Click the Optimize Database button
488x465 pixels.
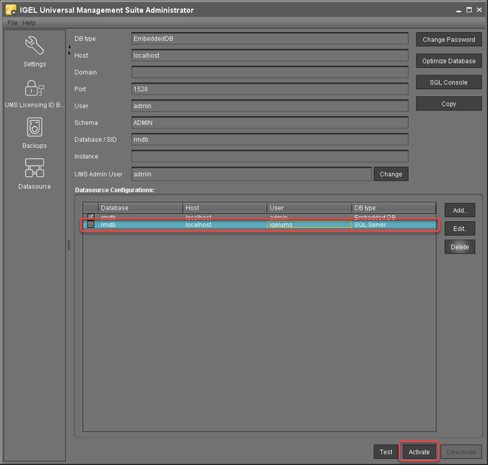pos(448,61)
